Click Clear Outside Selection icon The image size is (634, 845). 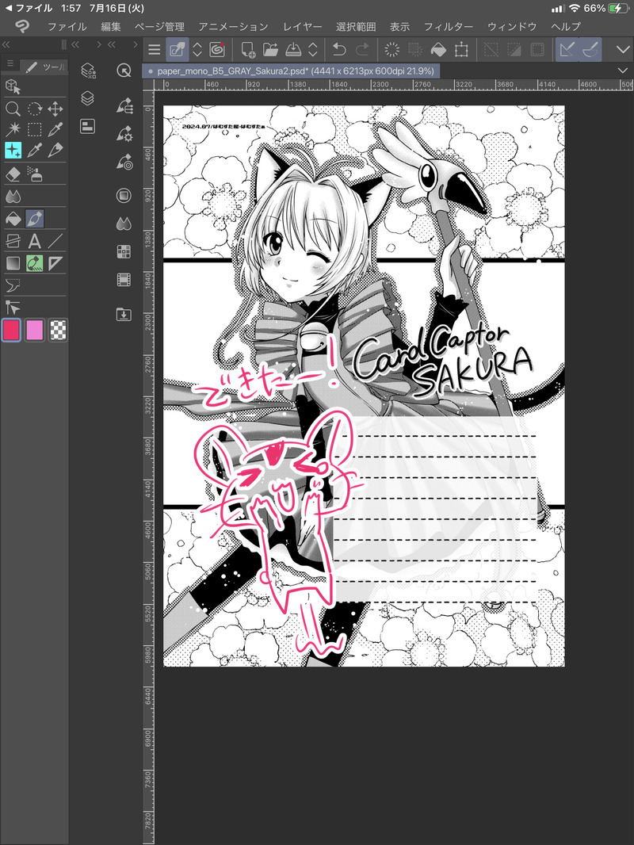[415, 50]
